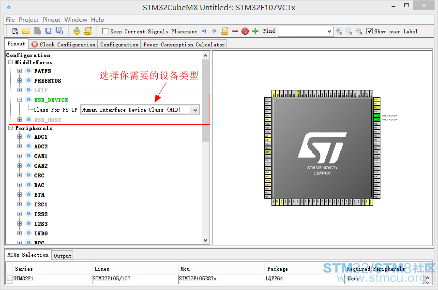Open the Pinout menu in the menu bar
This screenshot has width=438, height=290.
(x=51, y=20)
